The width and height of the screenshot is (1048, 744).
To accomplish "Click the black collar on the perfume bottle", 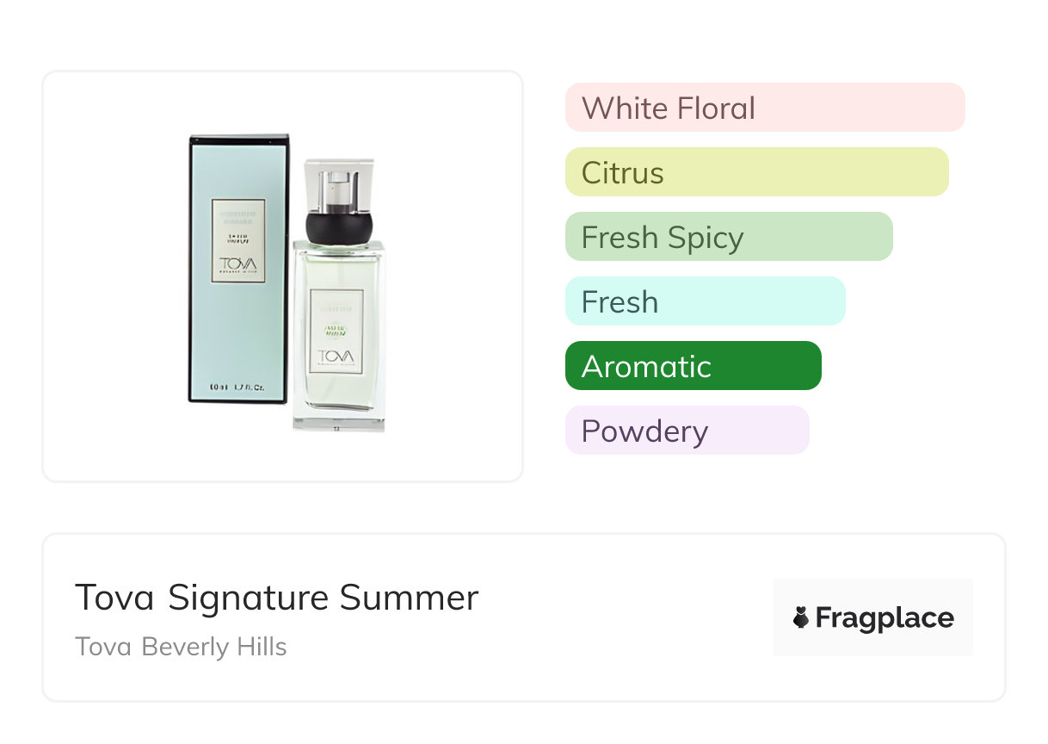I will (x=340, y=226).
